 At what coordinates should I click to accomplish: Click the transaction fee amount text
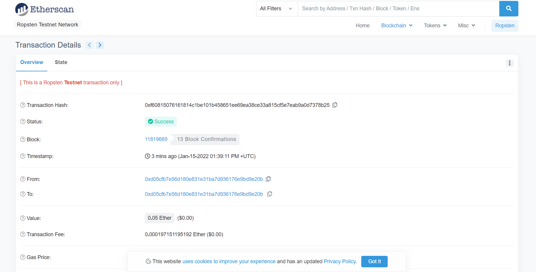click(x=184, y=234)
